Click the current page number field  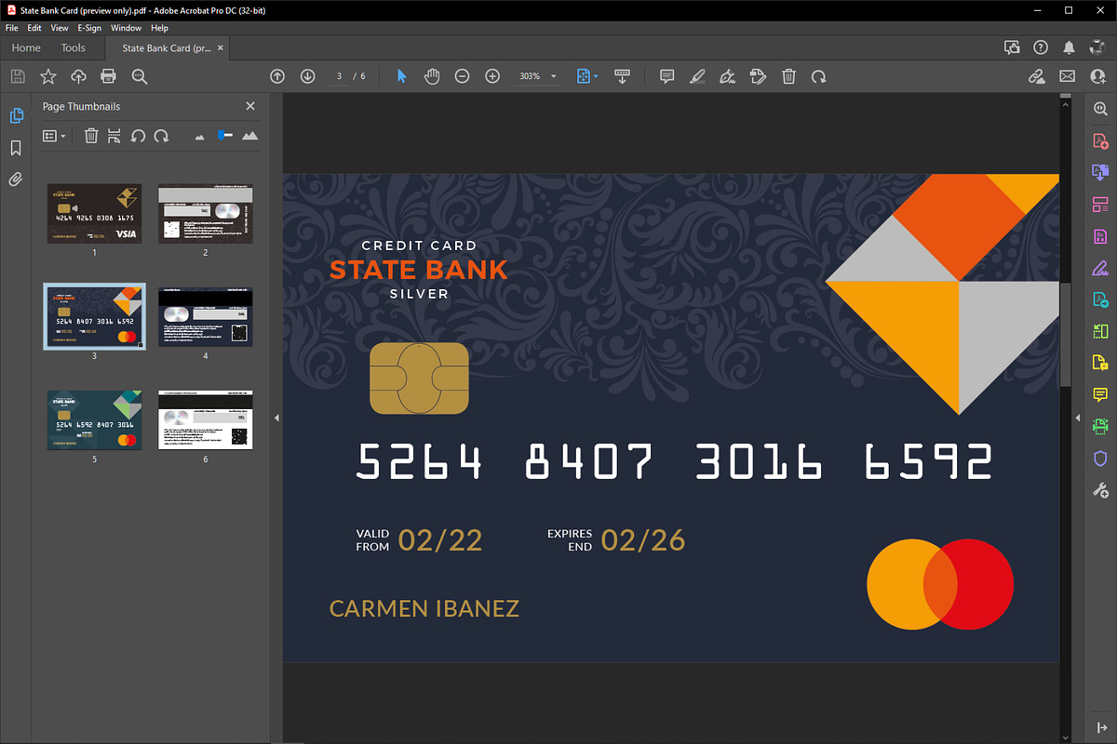click(x=340, y=76)
